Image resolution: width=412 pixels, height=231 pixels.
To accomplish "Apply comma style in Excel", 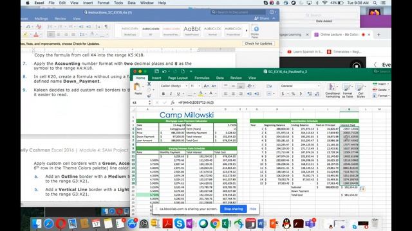I will point(301,94).
